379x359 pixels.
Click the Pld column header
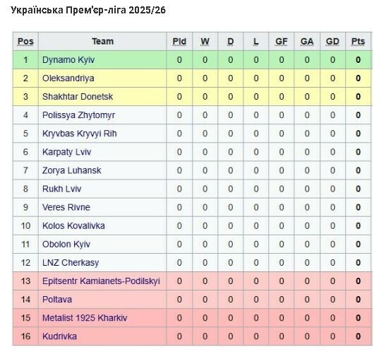(179, 42)
